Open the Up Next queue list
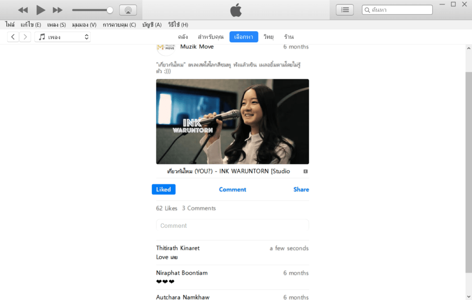This screenshot has height=300, width=472. tap(345, 9)
